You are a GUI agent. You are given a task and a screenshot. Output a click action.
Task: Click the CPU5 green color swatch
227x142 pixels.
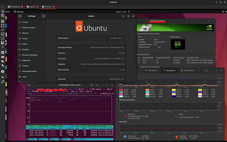(x=121, y=92)
